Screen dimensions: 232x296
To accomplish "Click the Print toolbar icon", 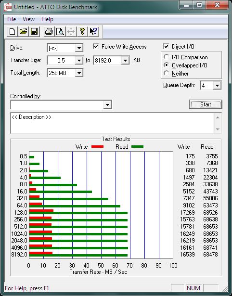I will coord(49,31).
